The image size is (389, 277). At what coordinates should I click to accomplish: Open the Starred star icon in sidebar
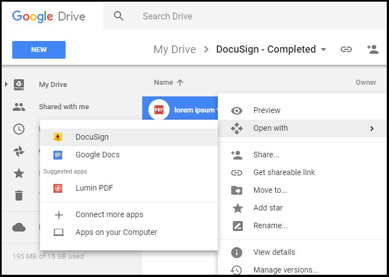click(19, 173)
